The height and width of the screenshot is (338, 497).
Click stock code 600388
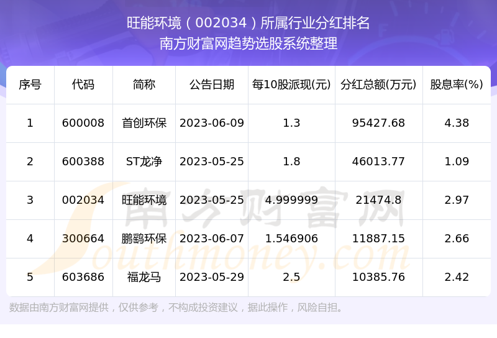tap(83, 162)
